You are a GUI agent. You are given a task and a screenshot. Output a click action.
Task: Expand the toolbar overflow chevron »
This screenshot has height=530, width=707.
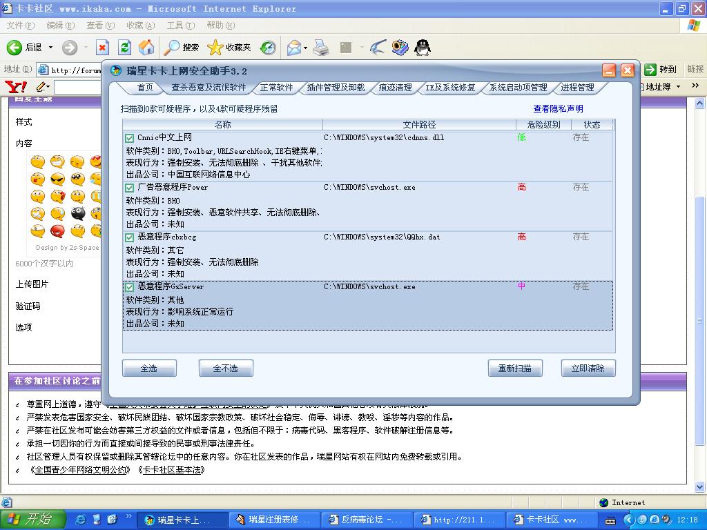click(695, 86)
